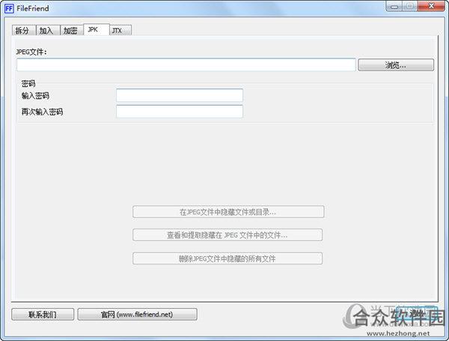This screenshot has height=341, width=449.
Task: Click the 再次输入密码 label text
Action: click(42, 112)
